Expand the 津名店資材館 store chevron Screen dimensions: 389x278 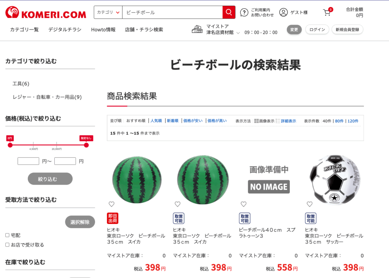tap(238, 33)
